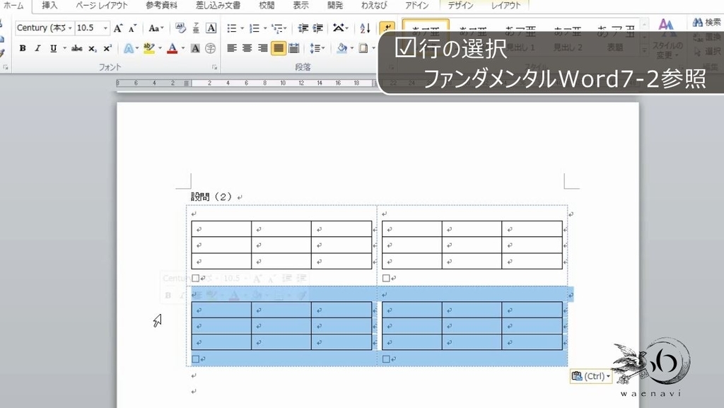The width and height of the screenshot is (724, 408).
Task: Click the Distributed alignment icon
Action: tap(293, 48)
